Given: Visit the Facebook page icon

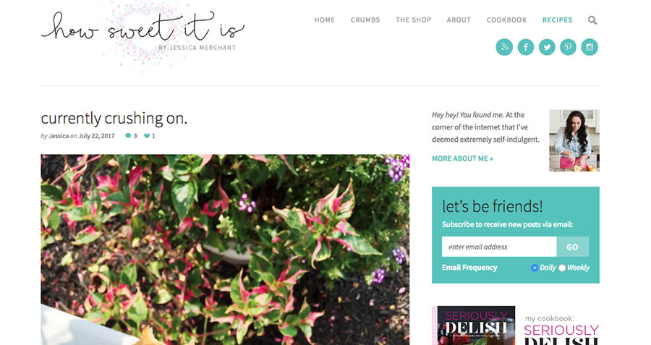Looking at the screenshot, I should [526, 47].
